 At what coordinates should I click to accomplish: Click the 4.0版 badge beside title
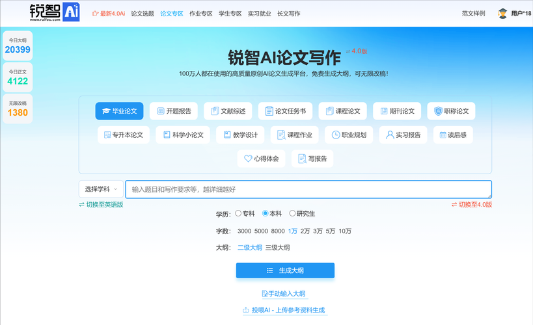[x=357, y=51]
